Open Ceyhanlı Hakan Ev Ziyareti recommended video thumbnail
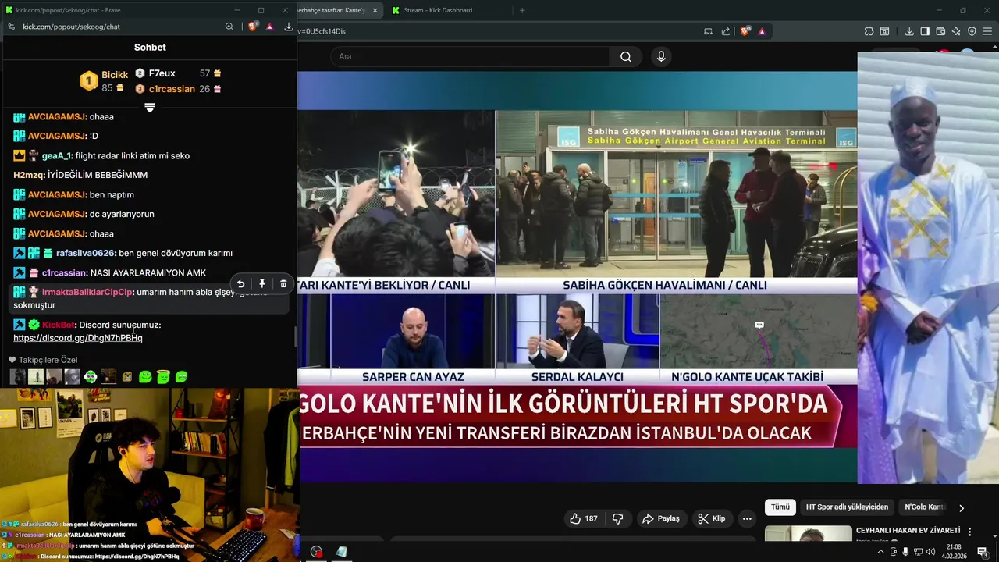 (x=809, y=534)
